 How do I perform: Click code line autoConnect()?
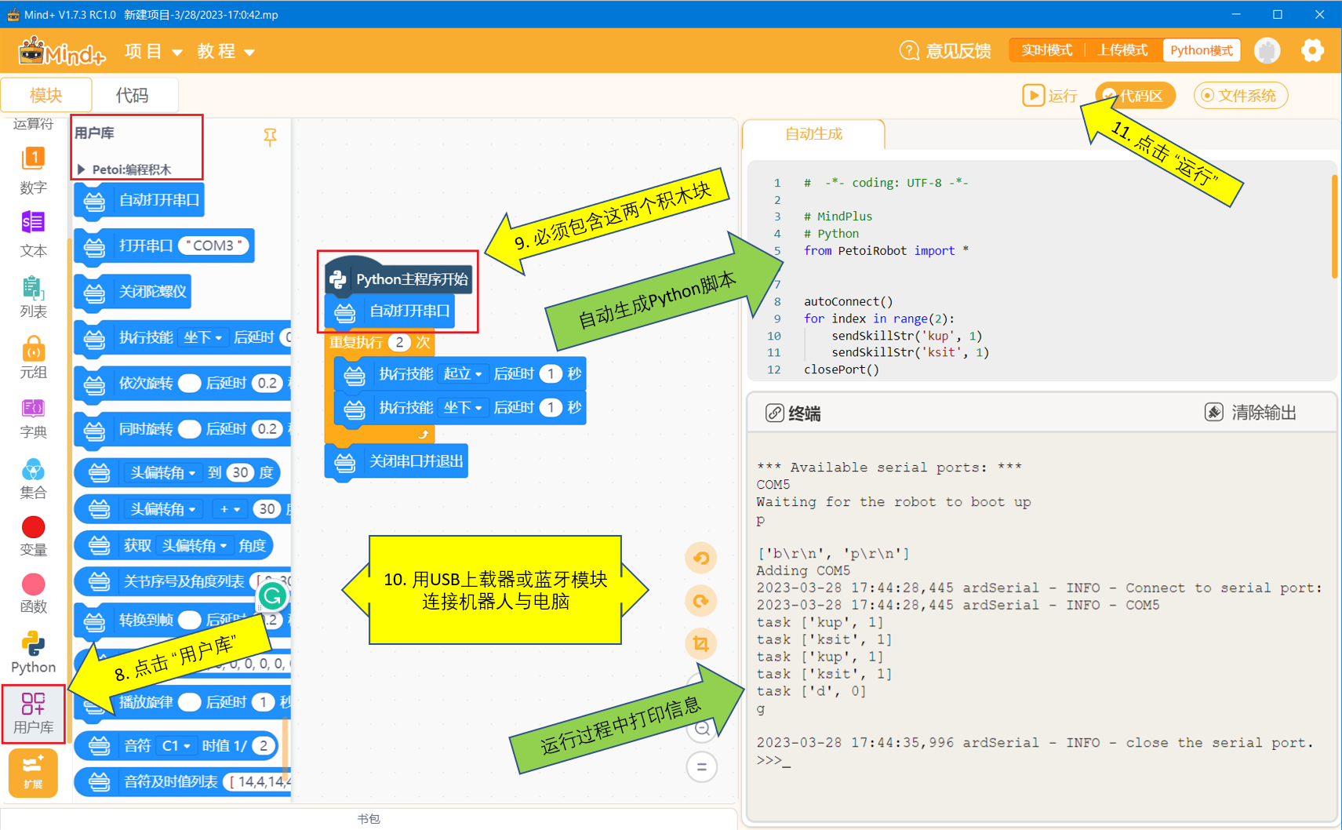tap(848, 301)
